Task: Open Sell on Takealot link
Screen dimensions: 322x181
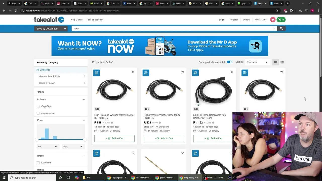Action: [95, 20]
